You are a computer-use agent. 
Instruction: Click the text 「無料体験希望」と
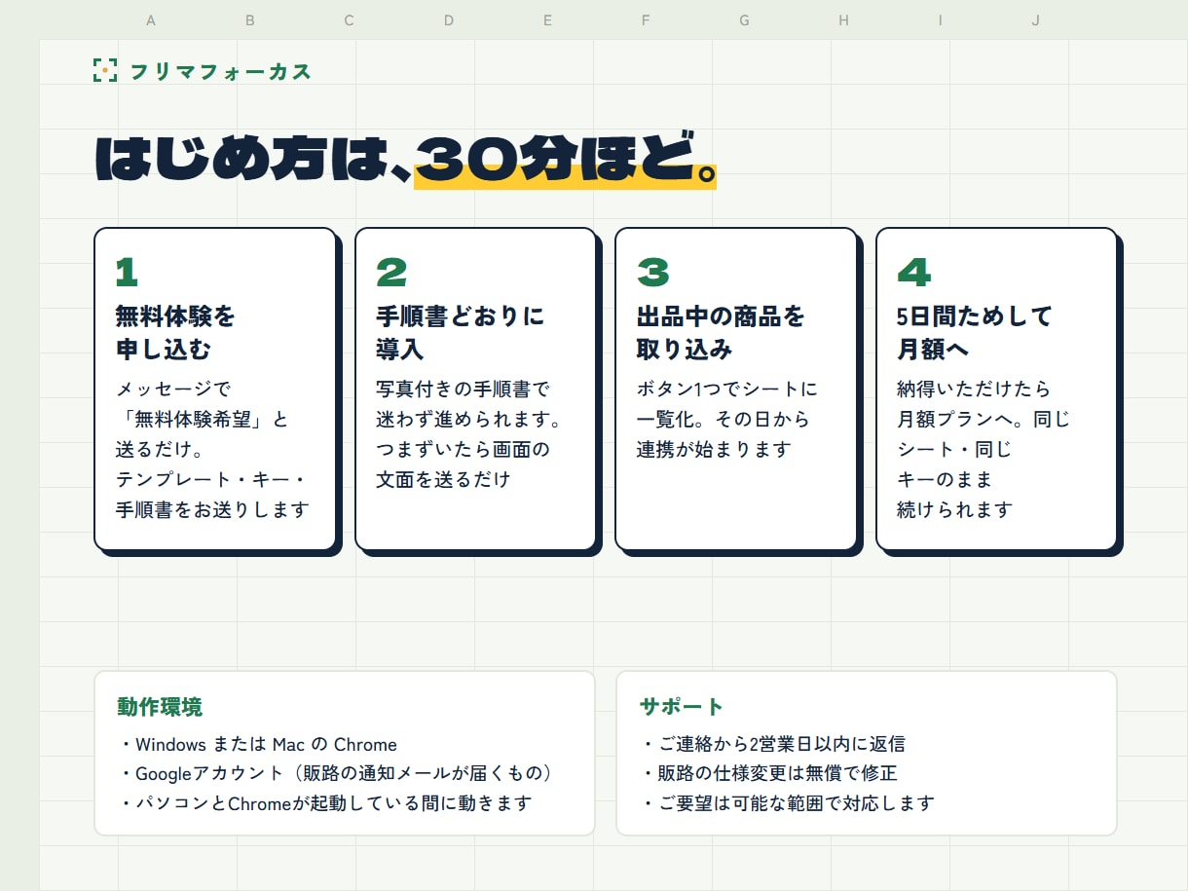point(203,420)
